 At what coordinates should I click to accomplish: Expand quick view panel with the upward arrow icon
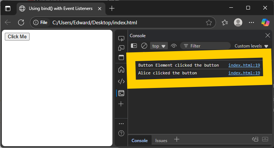click(x=265, y=139)
